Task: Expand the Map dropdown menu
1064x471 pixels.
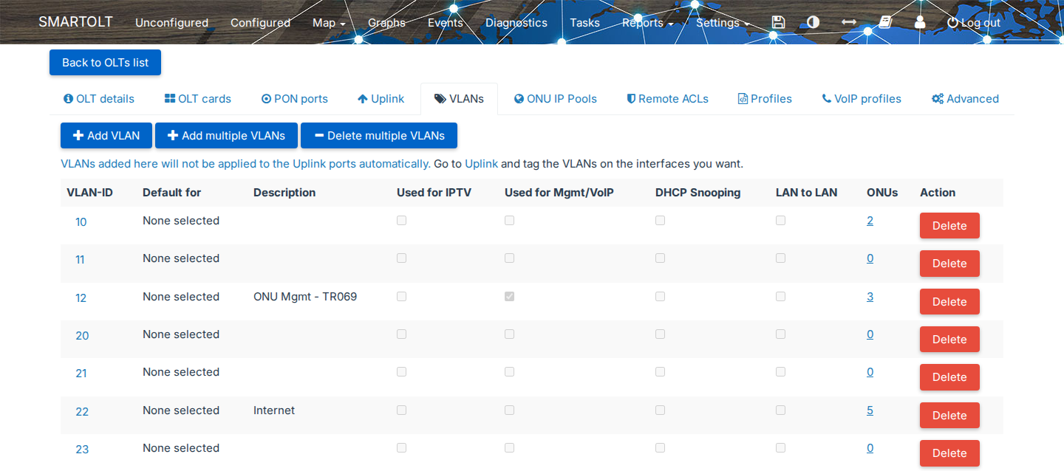Action: tap(329, 22)
